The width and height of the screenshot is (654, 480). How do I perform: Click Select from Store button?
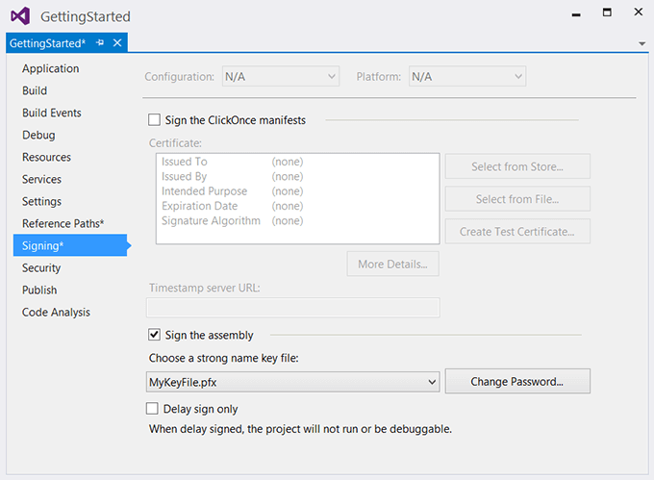517,166
